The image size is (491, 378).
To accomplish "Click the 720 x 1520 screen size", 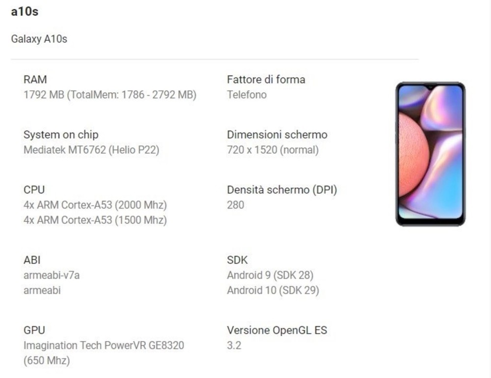I will [x=273, y=150].
